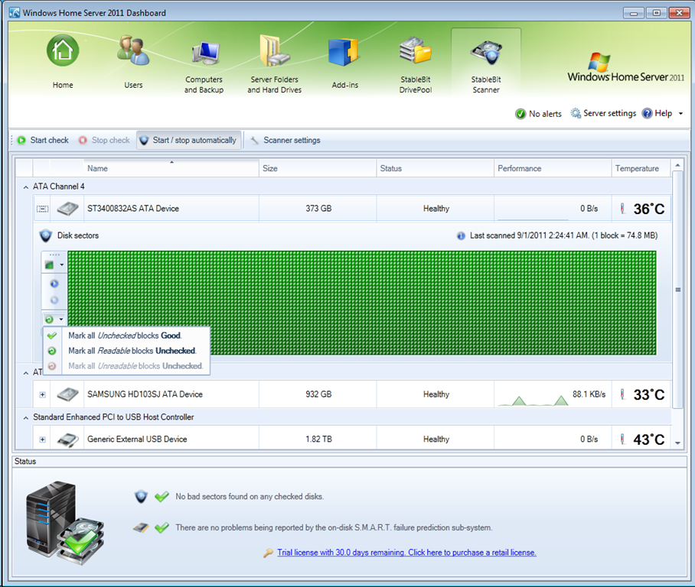Toggle Start / stop automatically

188,141
